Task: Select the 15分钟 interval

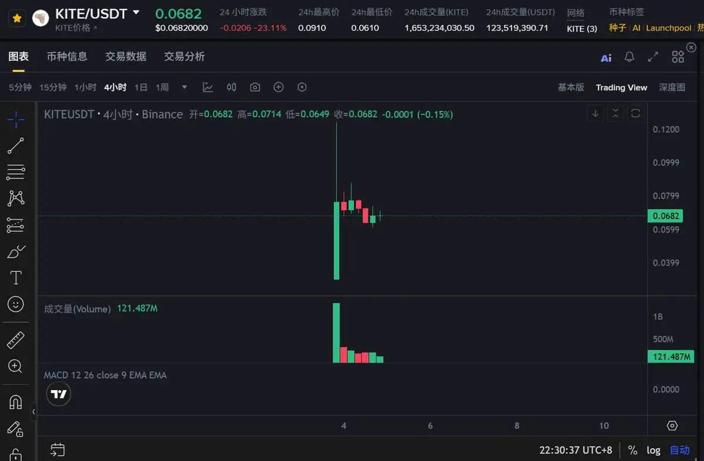Action: point(53,87)
